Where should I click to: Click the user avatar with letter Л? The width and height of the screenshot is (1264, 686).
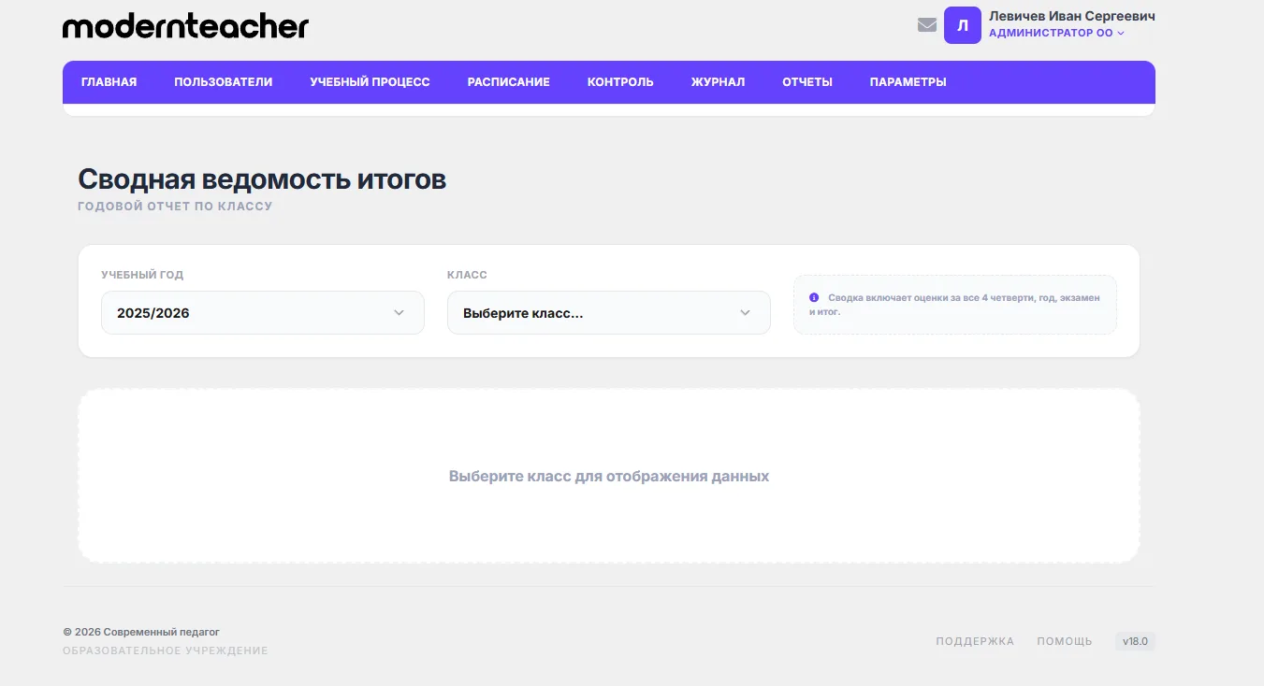click(x=963, y=25)
